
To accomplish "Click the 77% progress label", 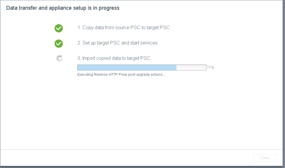I will tap(210, 67).
